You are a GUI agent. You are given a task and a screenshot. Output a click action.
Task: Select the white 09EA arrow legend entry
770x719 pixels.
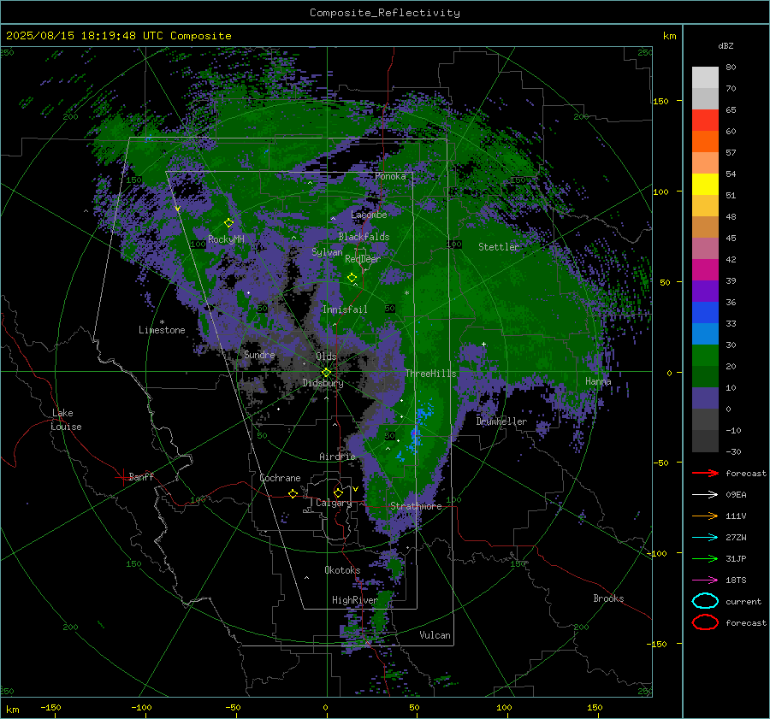(x=705, y=495)
